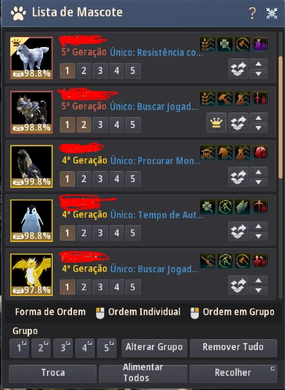Toggle group slot 5 on the yellow dragon

[133, 287]
